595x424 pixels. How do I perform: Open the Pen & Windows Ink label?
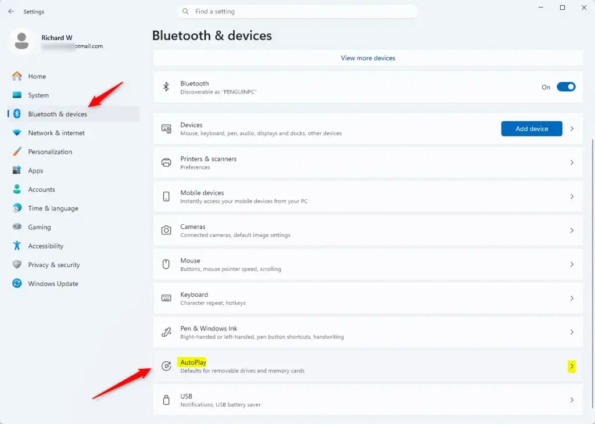209,328
